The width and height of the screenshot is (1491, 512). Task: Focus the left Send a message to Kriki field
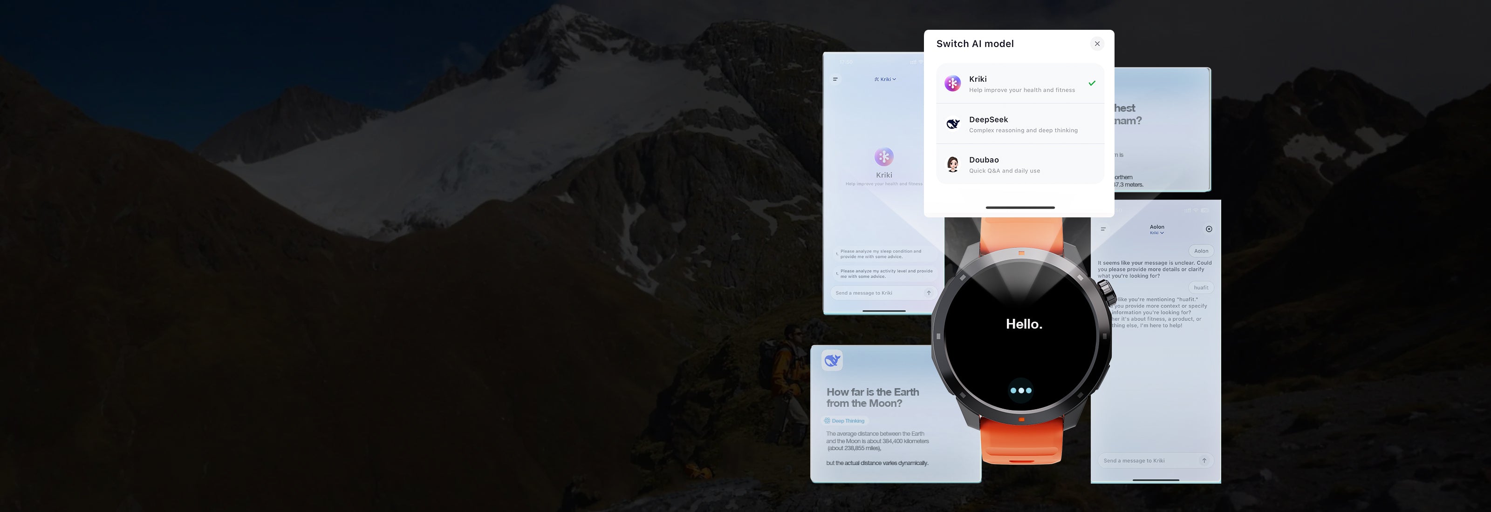(x=877, y=293)
